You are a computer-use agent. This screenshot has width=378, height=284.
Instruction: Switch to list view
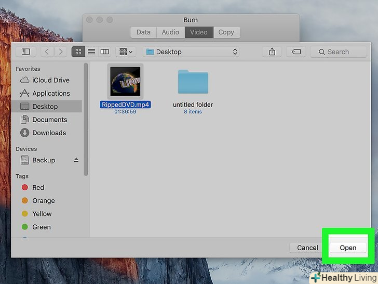tap(91, 51)
